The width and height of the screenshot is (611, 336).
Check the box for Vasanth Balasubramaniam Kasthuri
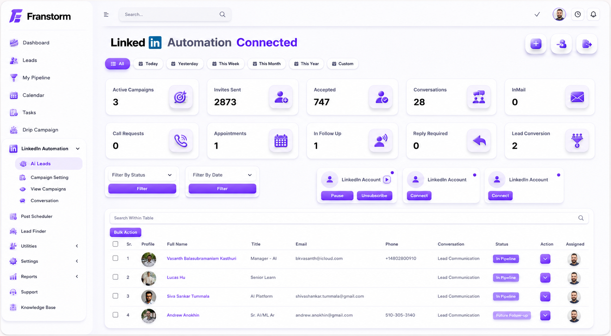click(115, 258)
